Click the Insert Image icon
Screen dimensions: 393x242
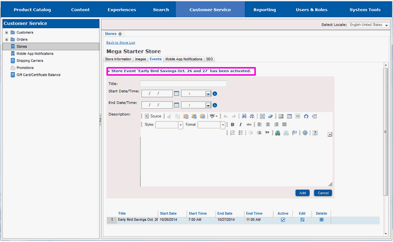[x=281, y=116]
